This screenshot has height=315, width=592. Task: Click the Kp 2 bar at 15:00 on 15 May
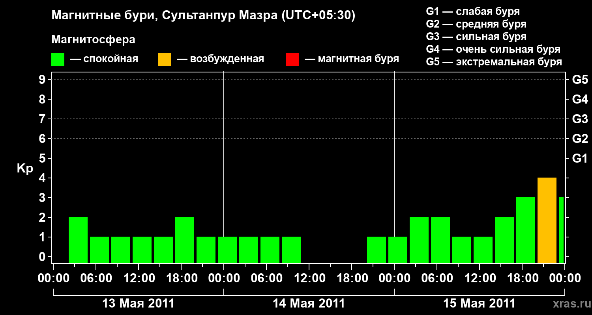504,240
